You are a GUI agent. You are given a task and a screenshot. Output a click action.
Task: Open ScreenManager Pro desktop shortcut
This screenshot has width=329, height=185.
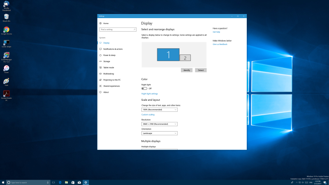pyautogui.click(x=6, y=57)
